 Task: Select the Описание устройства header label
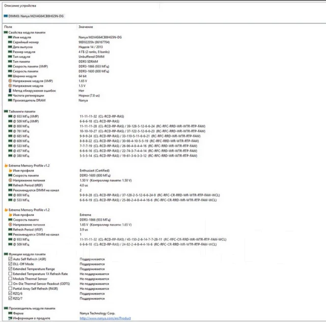[x=20, y=6]
